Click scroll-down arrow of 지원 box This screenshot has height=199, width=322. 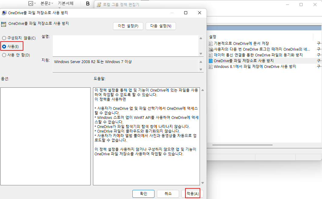[x=201, y=69]
